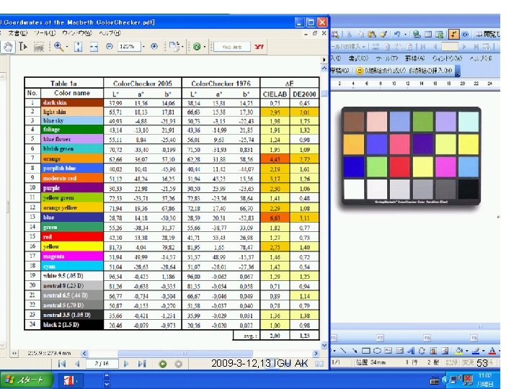Screen dimensions: 519x389
Task: Click the round zoom out minus button
Action: pos(110,47)
